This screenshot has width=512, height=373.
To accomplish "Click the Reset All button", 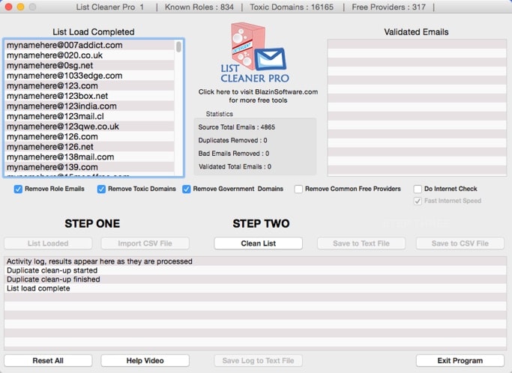I will click(x=48, y=360).
